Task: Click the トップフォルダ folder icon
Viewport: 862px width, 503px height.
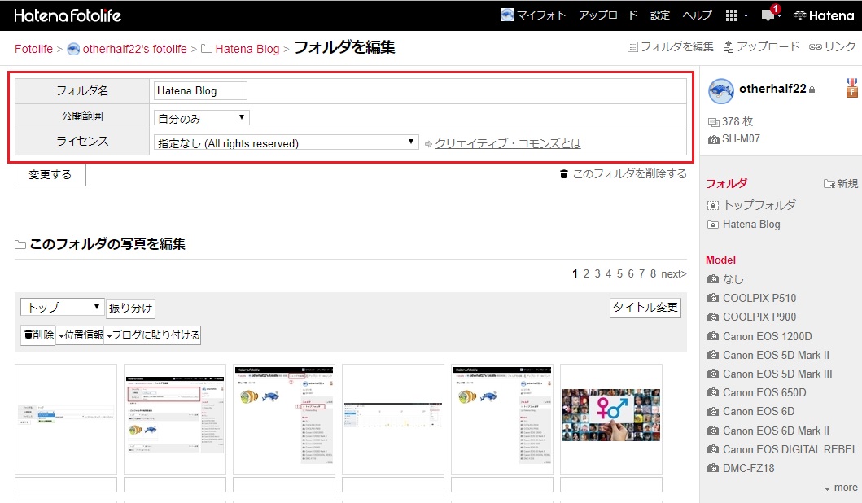Action: point(712,205)
